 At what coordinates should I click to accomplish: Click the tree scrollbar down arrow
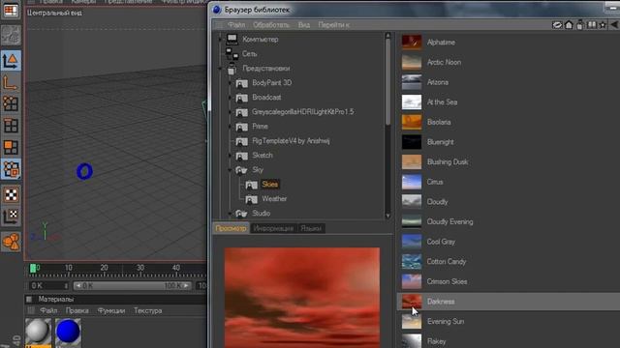[x=387, y=216]
